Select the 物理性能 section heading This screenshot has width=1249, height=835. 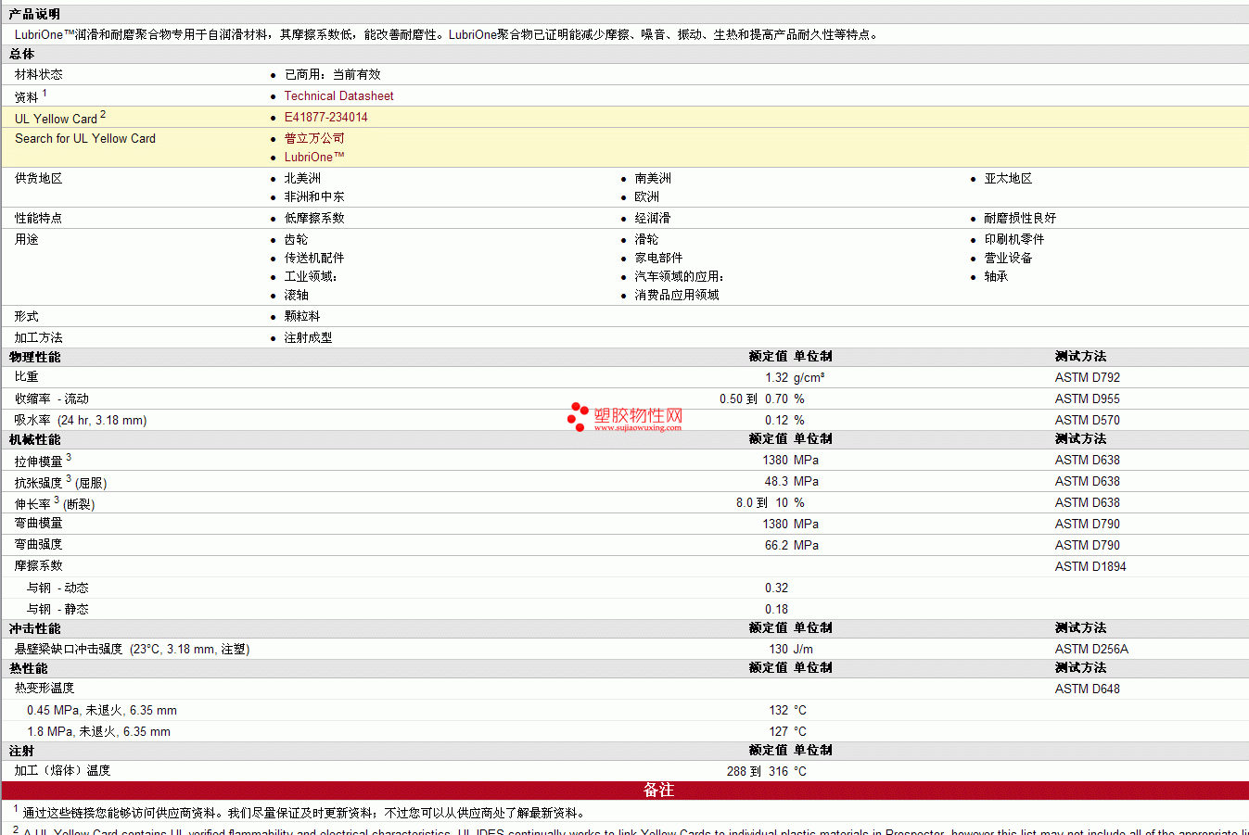coord(34,357)
